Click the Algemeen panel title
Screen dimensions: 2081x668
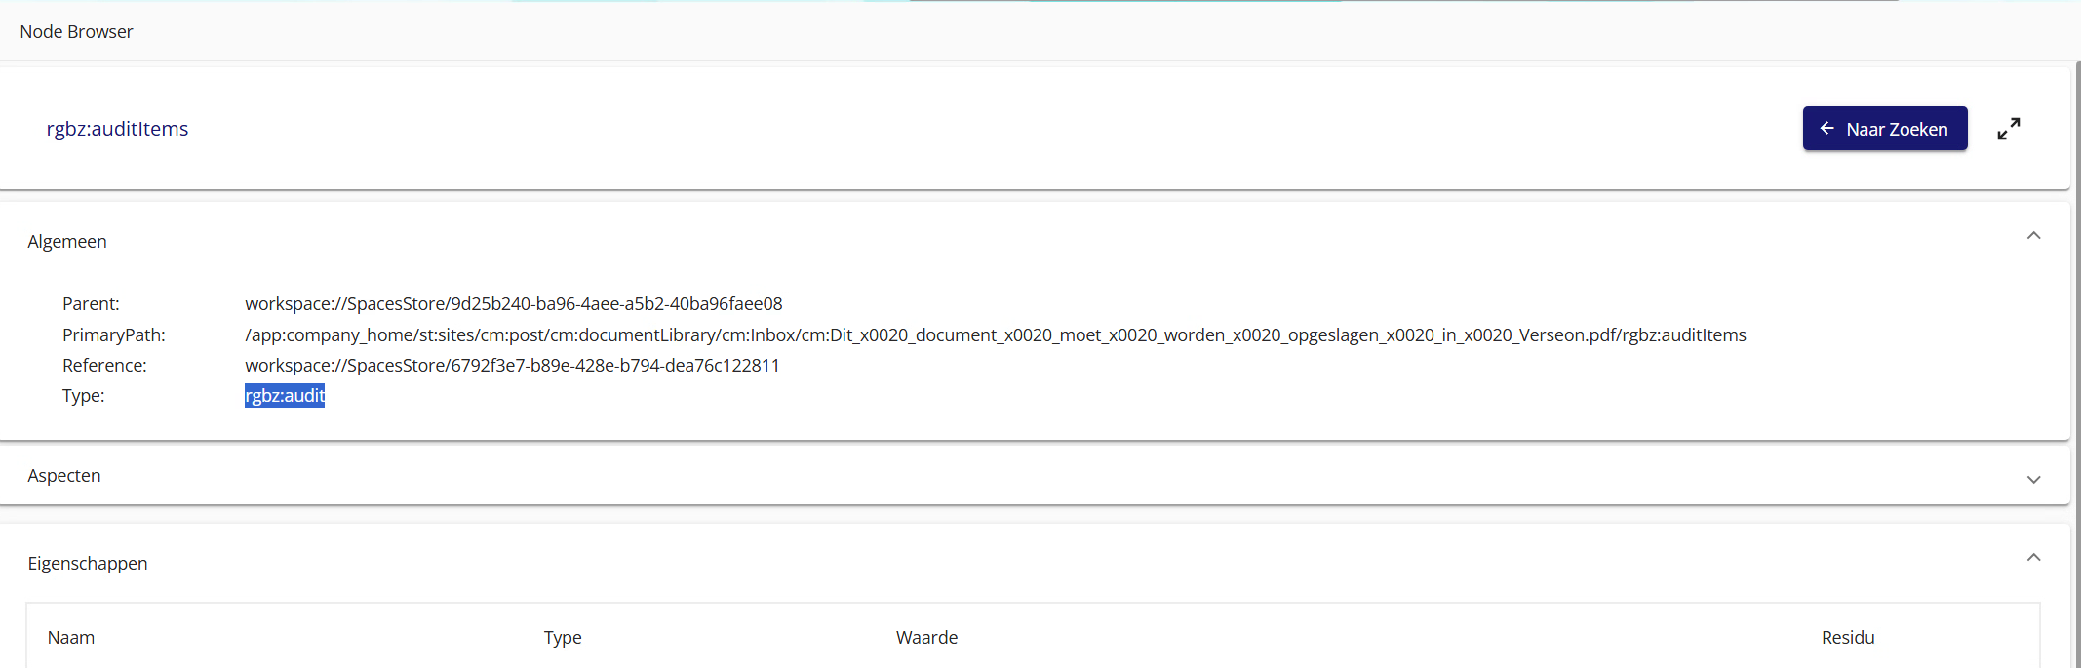pyautogui.click(x=67, y=242)
